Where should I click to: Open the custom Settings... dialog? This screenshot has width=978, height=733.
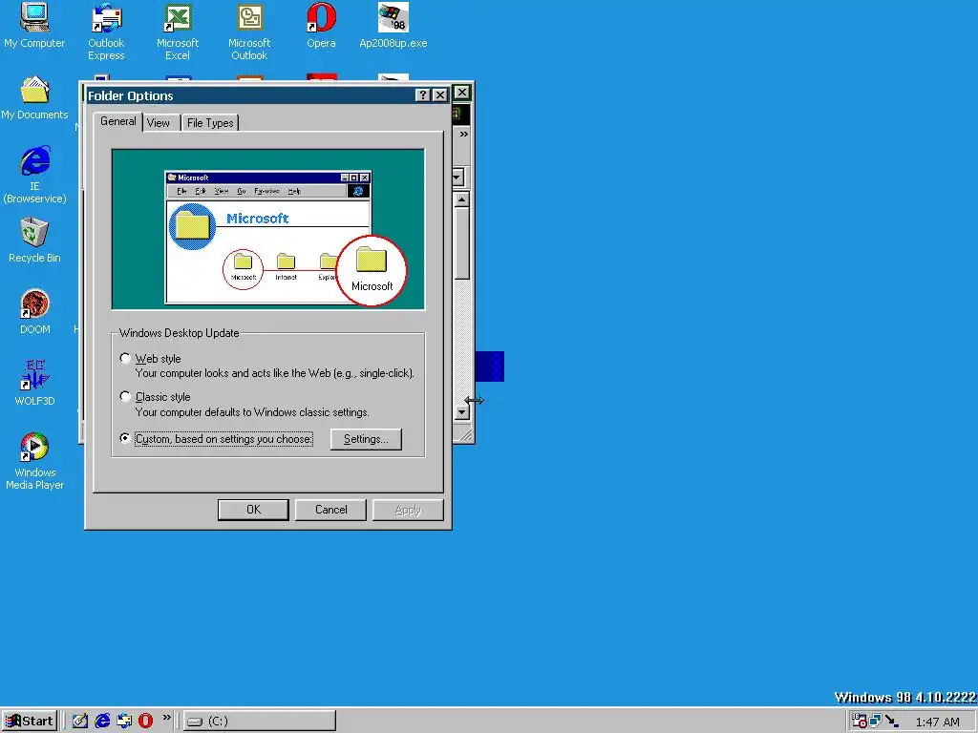(x=366, y=439)
